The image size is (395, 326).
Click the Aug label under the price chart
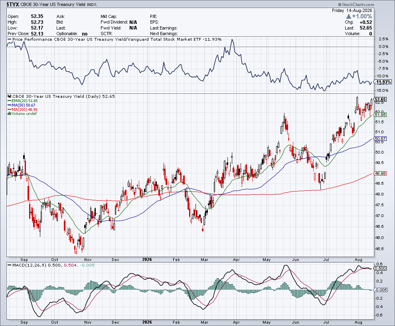[358, 259]
